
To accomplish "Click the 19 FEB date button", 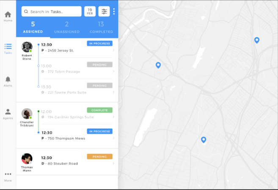I will pyautogui.click(x=90, y=11).
